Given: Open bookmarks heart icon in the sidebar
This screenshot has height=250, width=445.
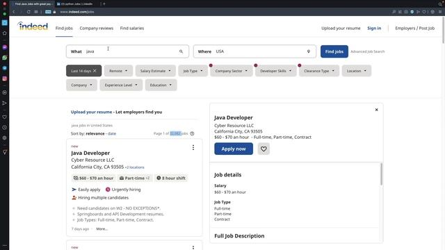Looking at the screenshot, I should click(x=5, y=117).
